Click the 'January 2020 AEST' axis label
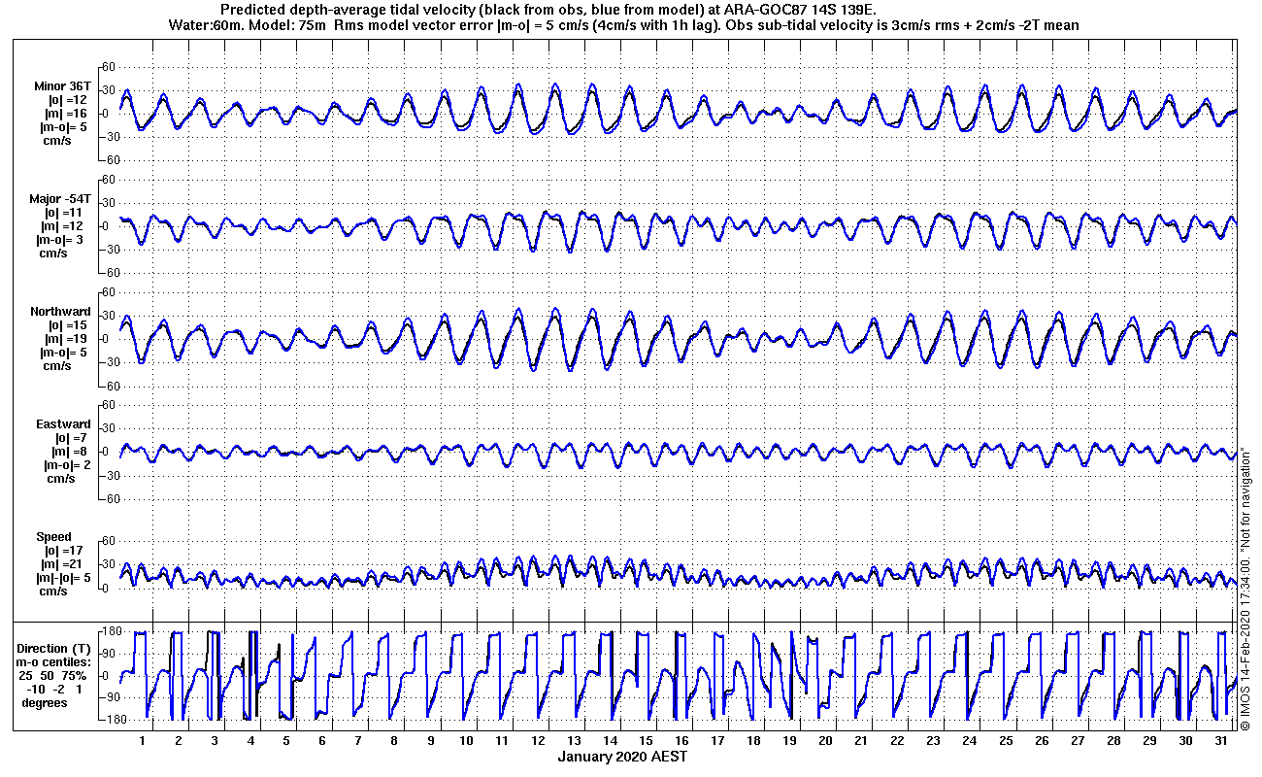The width and height of the screenshot is (1262, 777). [x=622, y=757]
